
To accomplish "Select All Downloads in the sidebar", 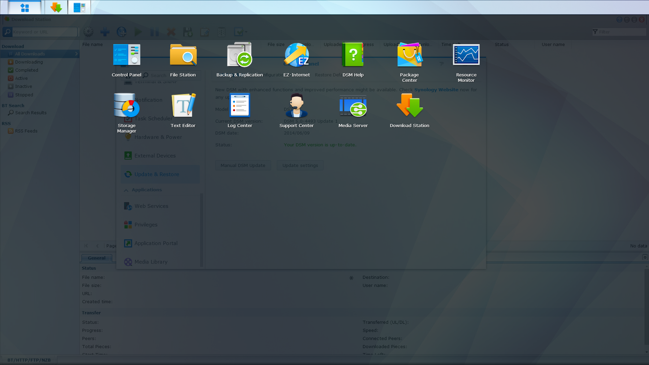I will 40,54.
